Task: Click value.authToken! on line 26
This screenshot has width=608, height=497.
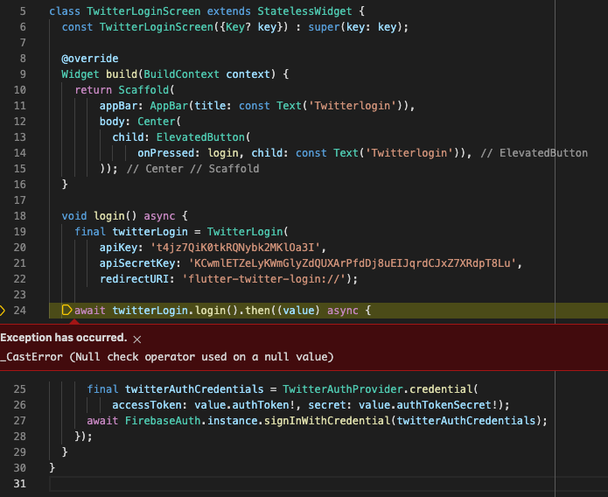Action: [x=244, y=405]
